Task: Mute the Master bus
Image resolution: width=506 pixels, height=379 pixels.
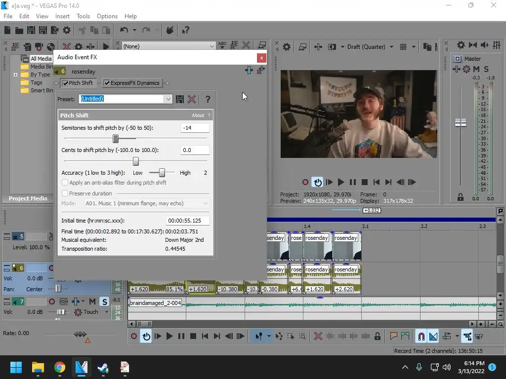Action: 476,69
